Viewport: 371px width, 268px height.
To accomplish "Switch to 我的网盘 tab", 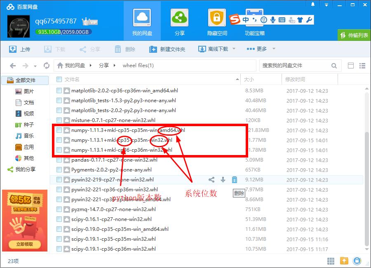I will (x=142, y=21).
